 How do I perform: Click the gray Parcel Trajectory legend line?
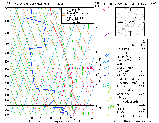[63, 13]
